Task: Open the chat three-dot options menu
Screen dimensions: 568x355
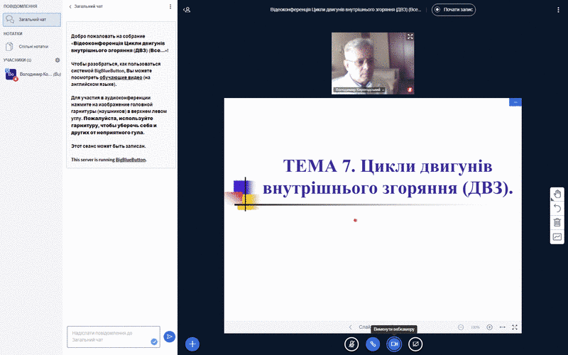Action: 170,6
